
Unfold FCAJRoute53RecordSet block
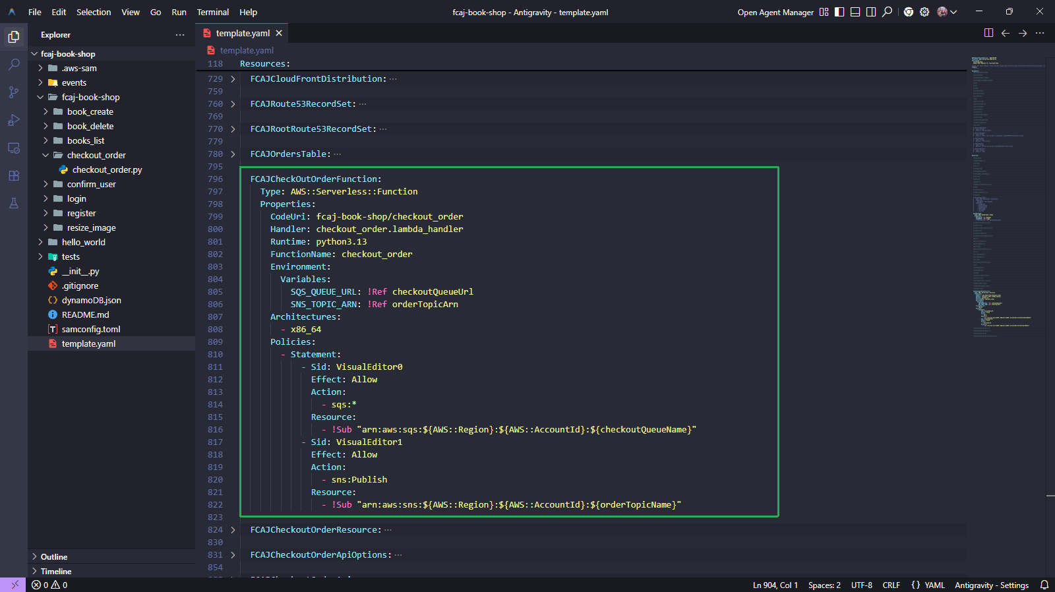pyautogui.click(x=233, y=104)
